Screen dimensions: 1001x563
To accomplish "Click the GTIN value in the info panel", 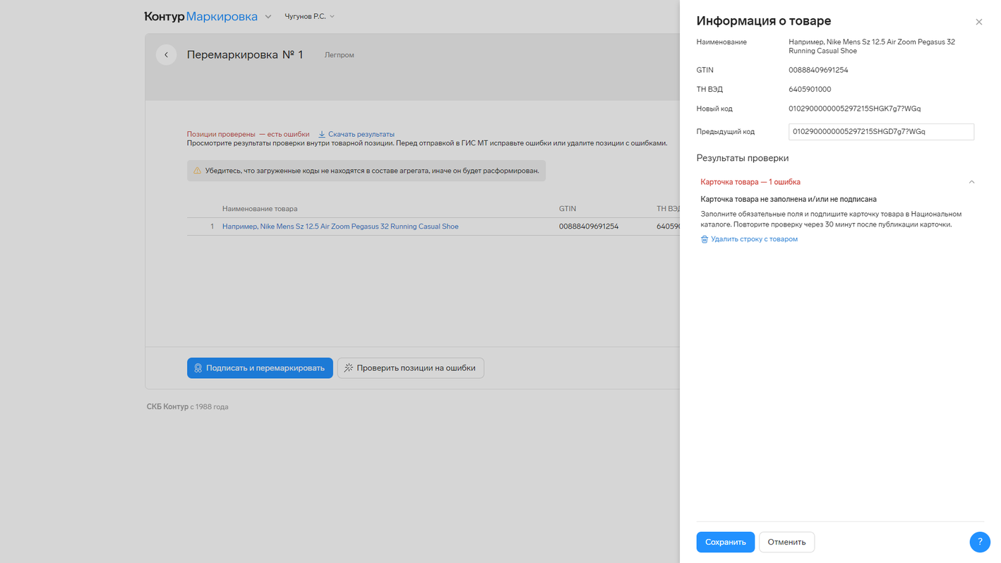I will (x=818, y=70).
